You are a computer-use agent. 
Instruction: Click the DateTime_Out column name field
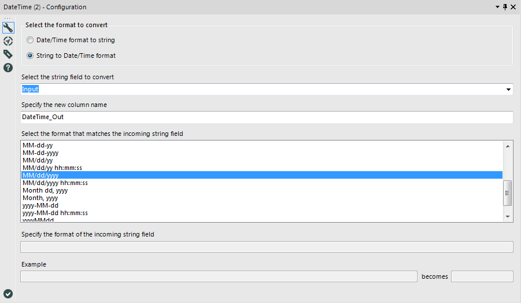(x=267, y=117)
